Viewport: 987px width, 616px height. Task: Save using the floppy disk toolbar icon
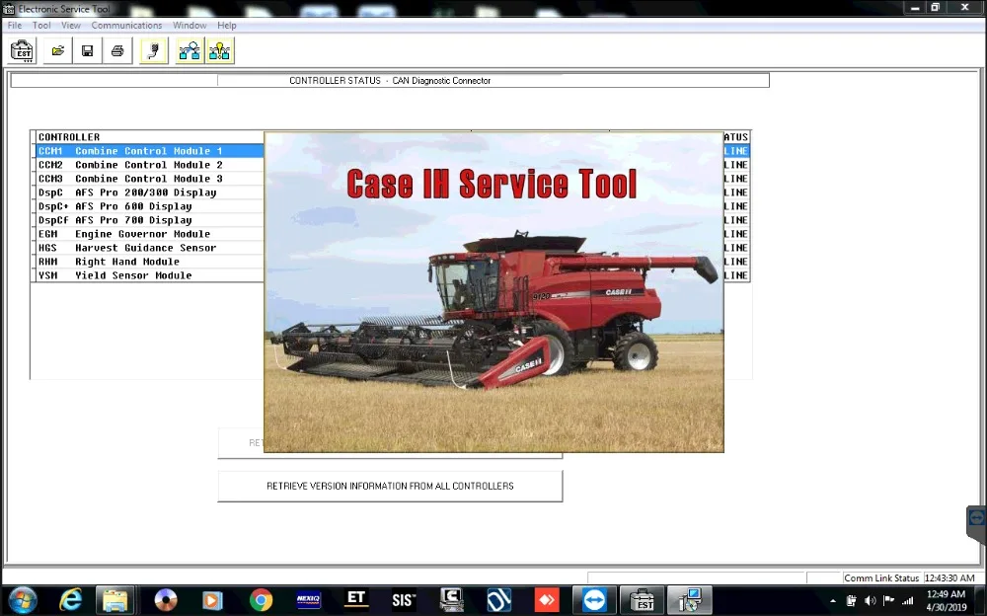click(88, 51)
